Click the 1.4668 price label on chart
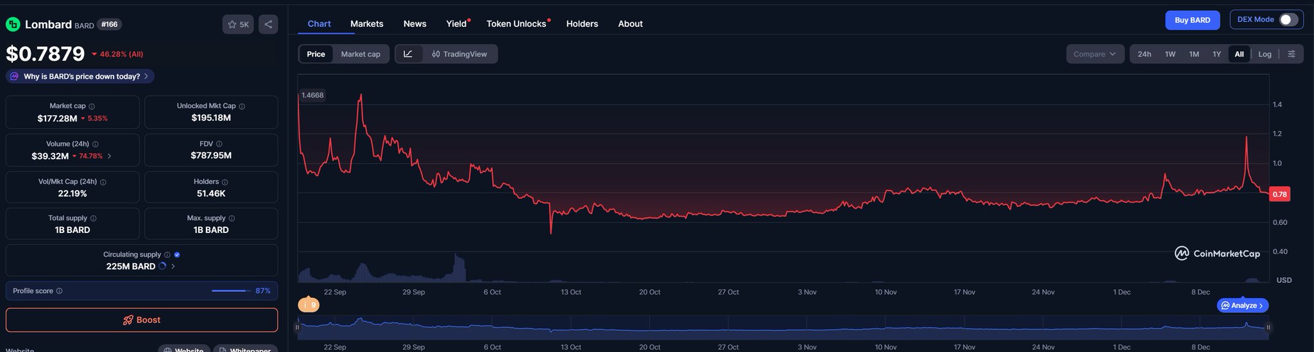The height and width of the screenshot is (352, 1314). 312,95
